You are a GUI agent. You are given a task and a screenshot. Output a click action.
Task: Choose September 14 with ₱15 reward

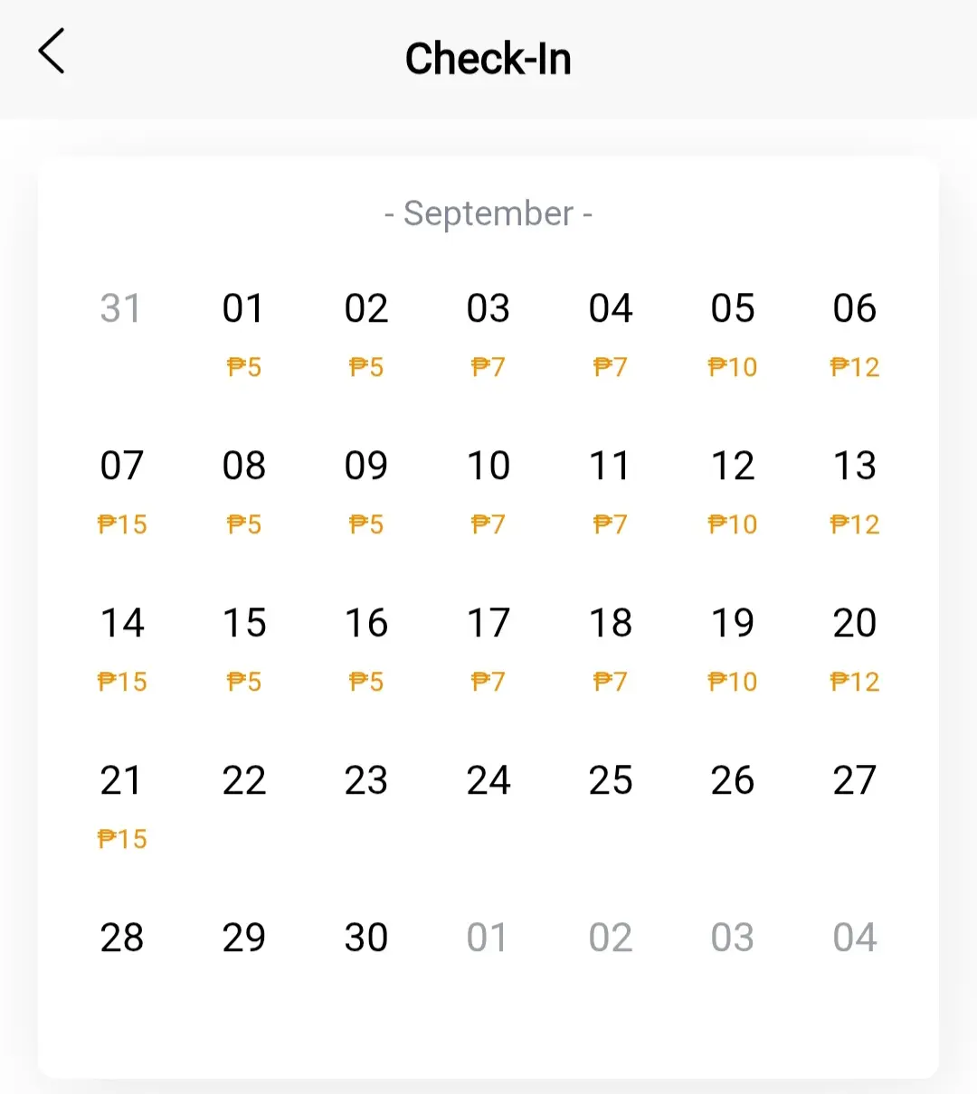pyautogui.click(x=121, y=647)
